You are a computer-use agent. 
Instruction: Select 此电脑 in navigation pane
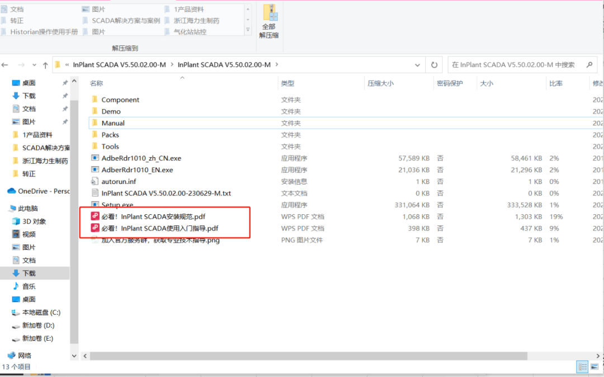coord(28,208)
